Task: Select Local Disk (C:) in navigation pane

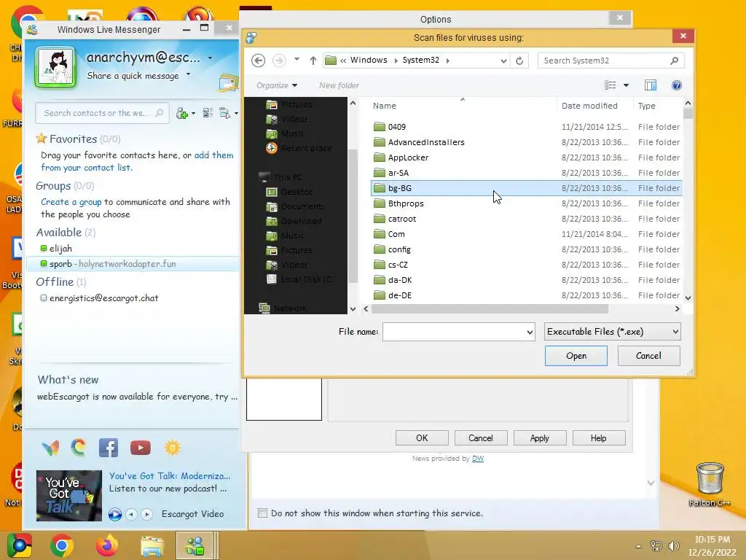Action: [299, 279]
